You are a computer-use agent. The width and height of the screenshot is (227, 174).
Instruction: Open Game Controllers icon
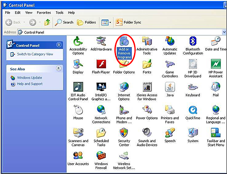(170, 69)
